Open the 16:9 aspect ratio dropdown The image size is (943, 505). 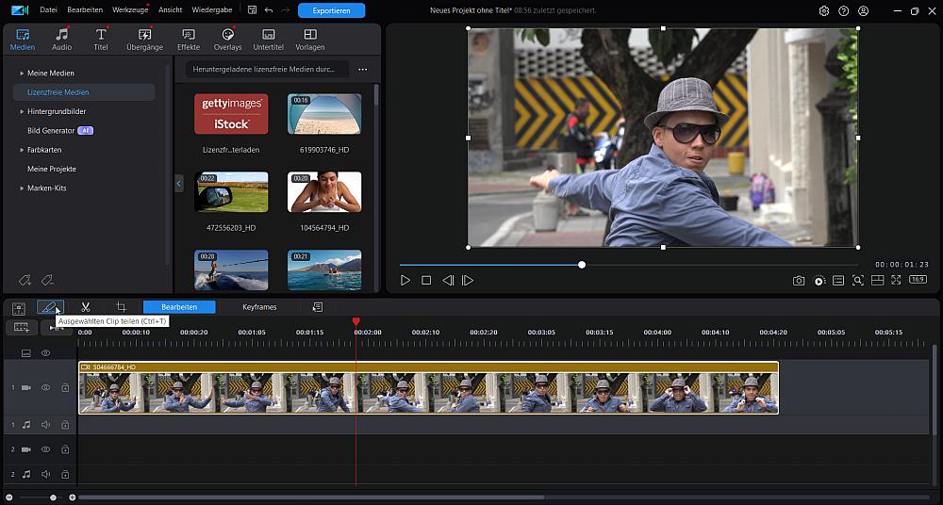[x=917, y=281]
